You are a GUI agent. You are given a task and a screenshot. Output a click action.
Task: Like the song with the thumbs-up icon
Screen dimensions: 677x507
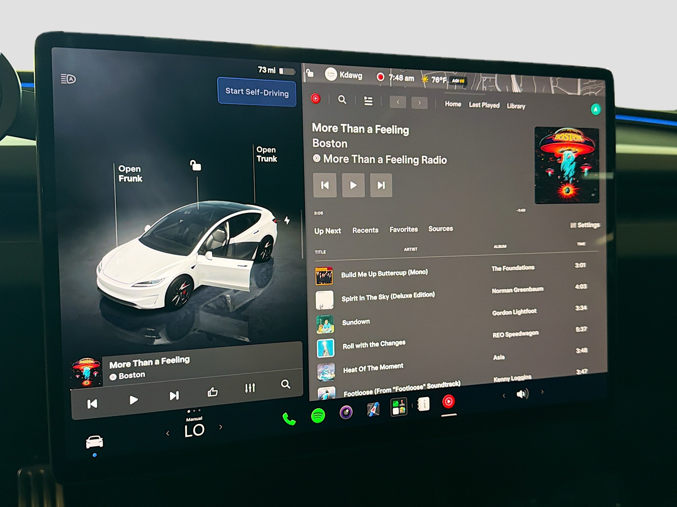(213, 392)
